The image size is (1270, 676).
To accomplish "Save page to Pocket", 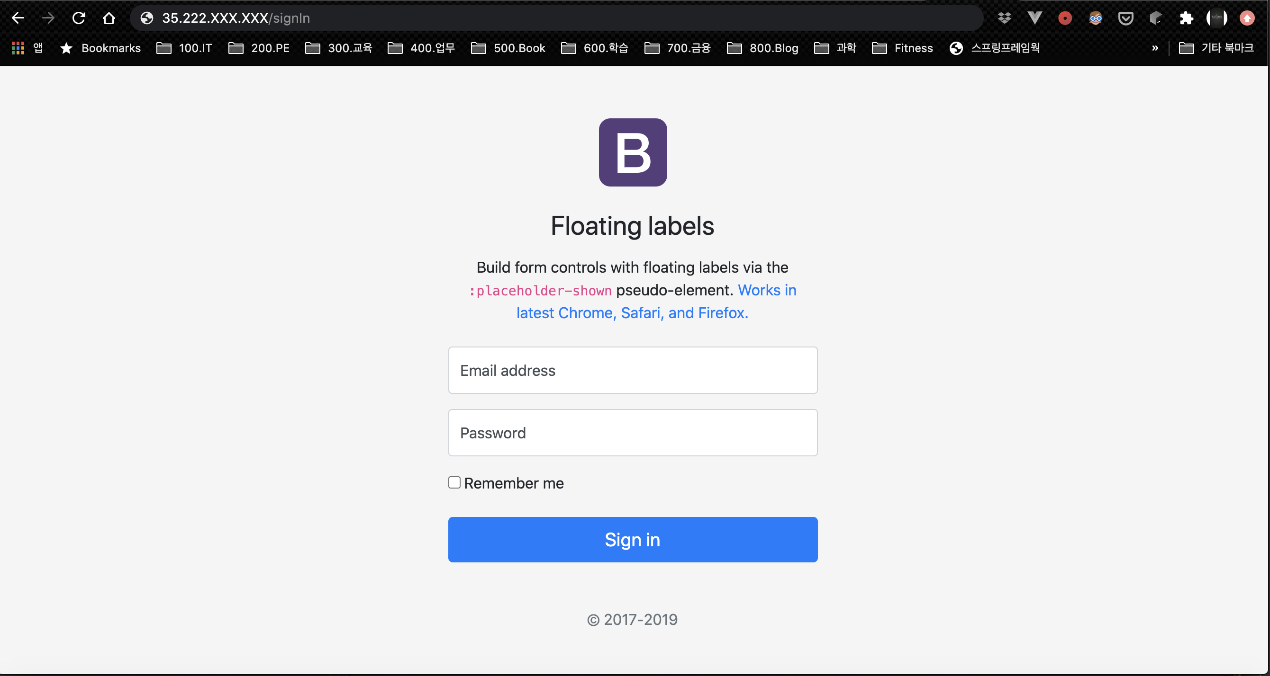I will click(x=1125, y=18).
